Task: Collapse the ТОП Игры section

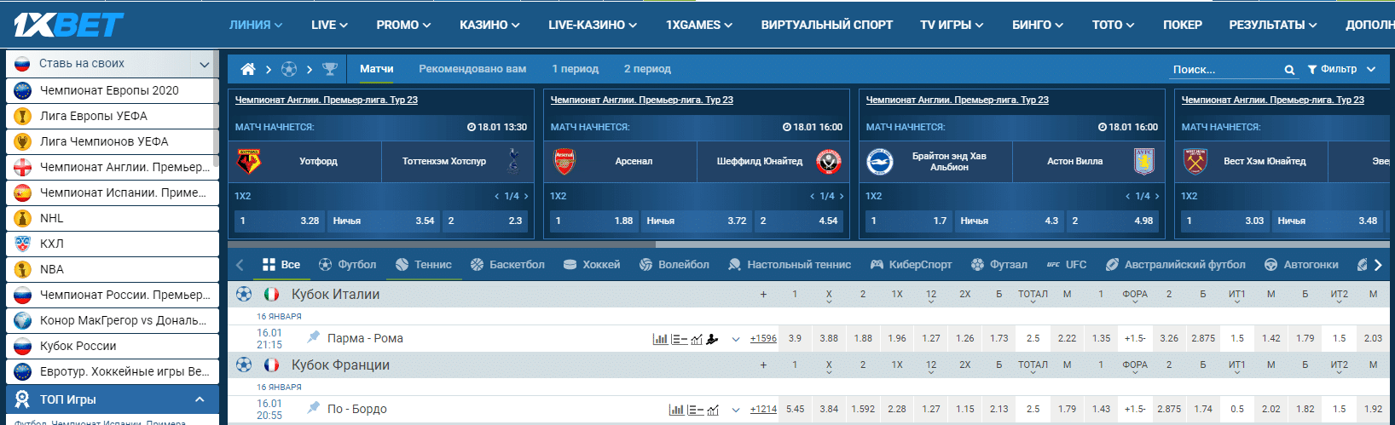Action: (x=200, y=399)
